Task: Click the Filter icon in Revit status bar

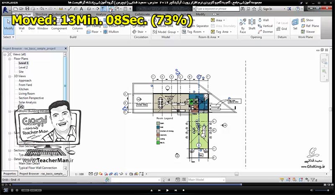Action: tap(313, 180)
